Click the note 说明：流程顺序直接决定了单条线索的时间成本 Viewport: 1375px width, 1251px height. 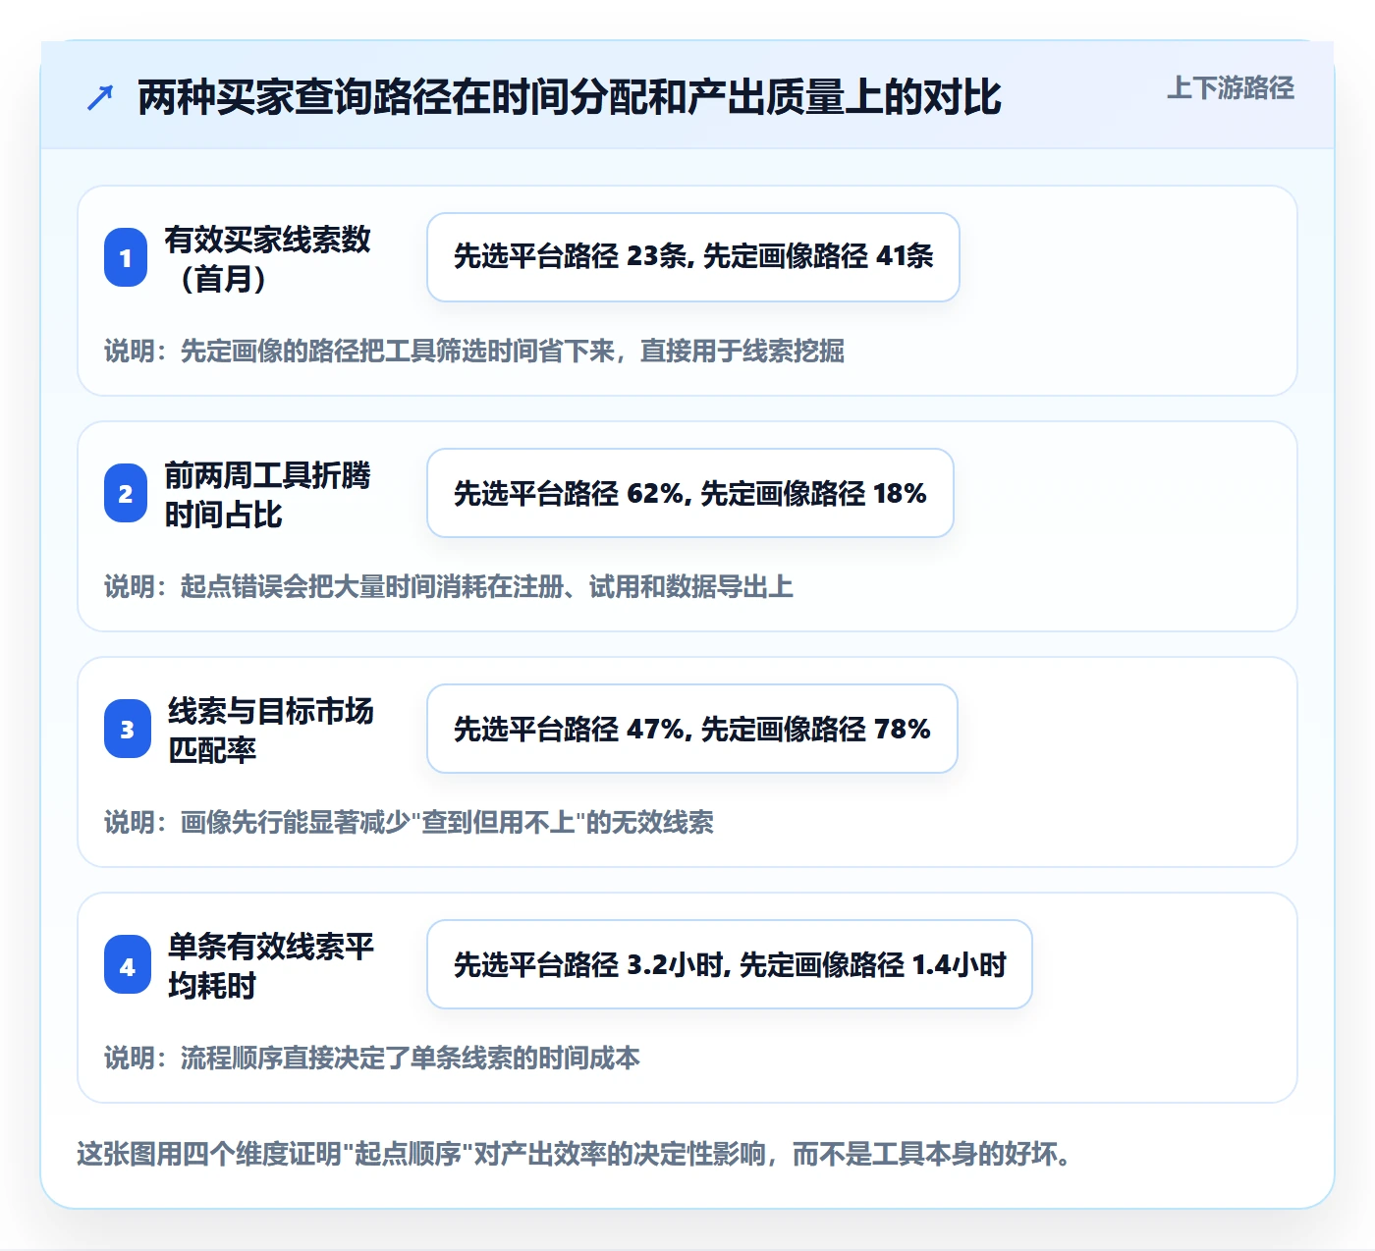tap(372, 1058)
